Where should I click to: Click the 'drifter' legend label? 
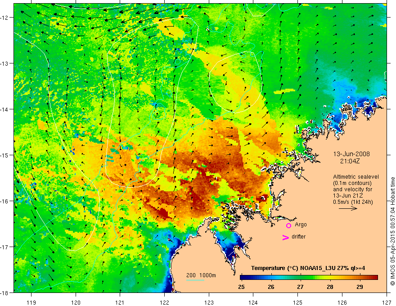tap(298, 237)
